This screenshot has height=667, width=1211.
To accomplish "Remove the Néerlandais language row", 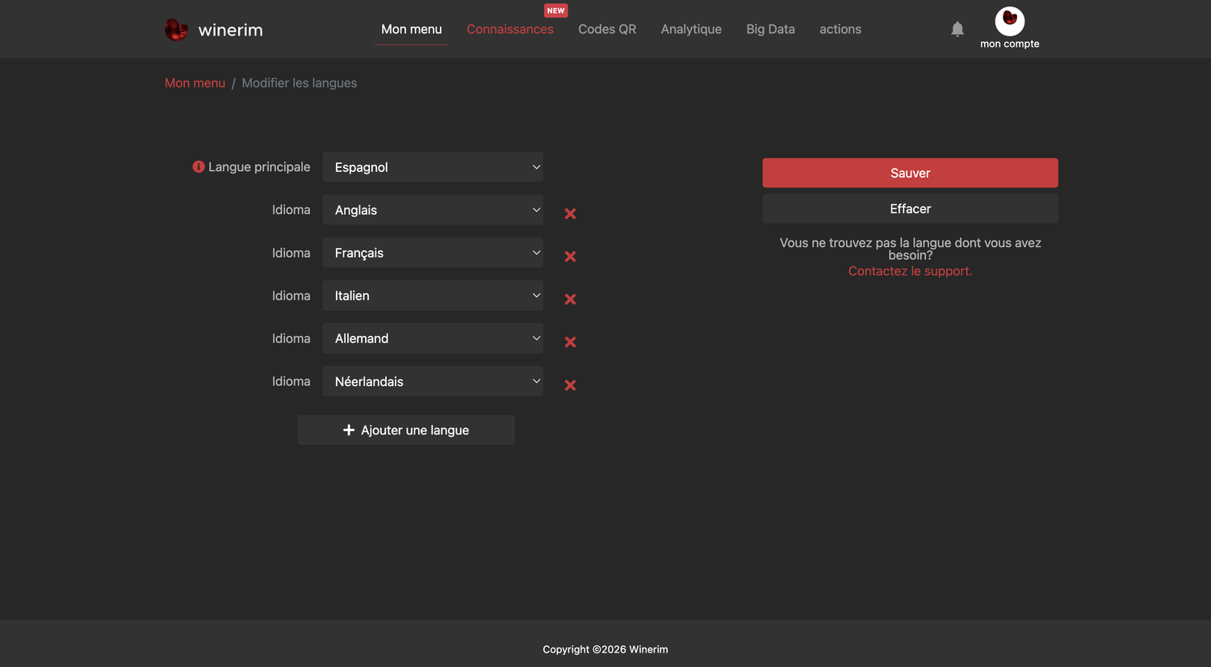I will click(570, 385).
